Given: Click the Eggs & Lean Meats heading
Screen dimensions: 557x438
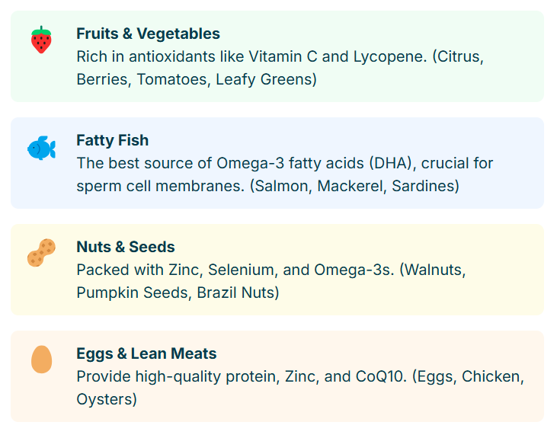Looking at the screenshot, I should (146, 353).
